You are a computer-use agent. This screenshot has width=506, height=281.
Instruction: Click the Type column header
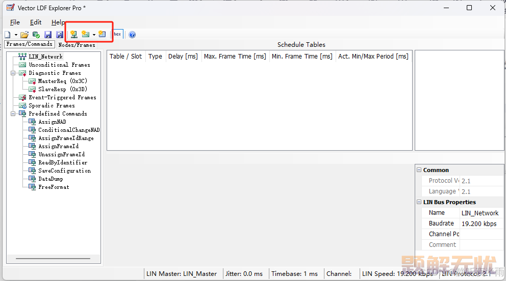click(155, 57)
